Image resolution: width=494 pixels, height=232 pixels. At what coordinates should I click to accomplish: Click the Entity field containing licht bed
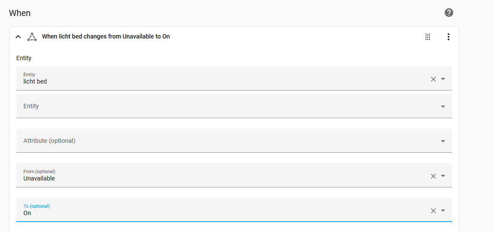click(x=216, y=79)
